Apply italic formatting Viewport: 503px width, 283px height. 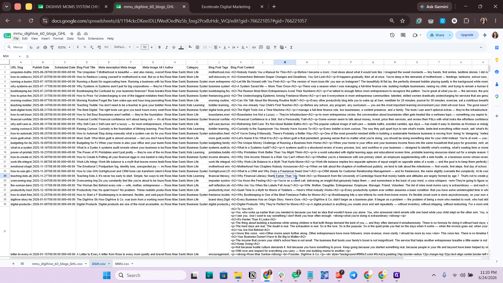coord(167,47)
